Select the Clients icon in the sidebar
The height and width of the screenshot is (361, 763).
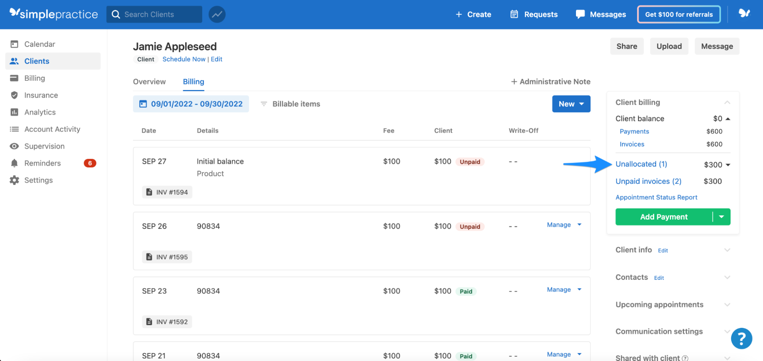click(x=14, y=61)
